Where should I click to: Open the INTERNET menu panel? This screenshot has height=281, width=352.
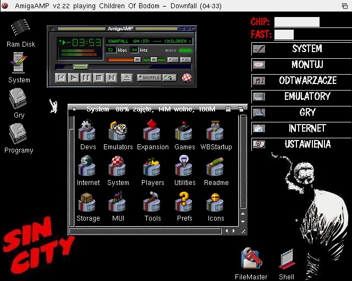point(301,128)
